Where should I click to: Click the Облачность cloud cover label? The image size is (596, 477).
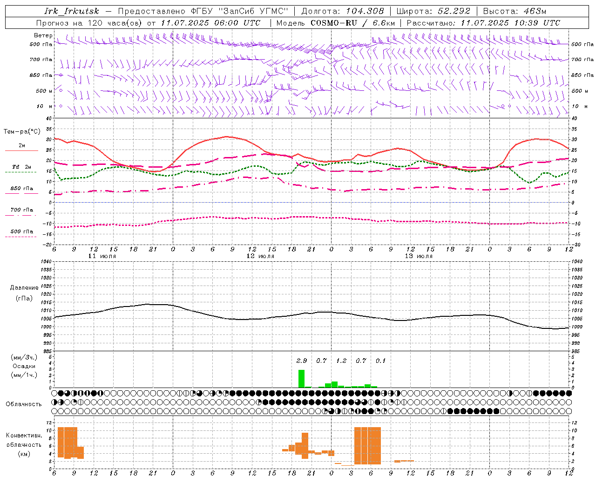point(24,404)
